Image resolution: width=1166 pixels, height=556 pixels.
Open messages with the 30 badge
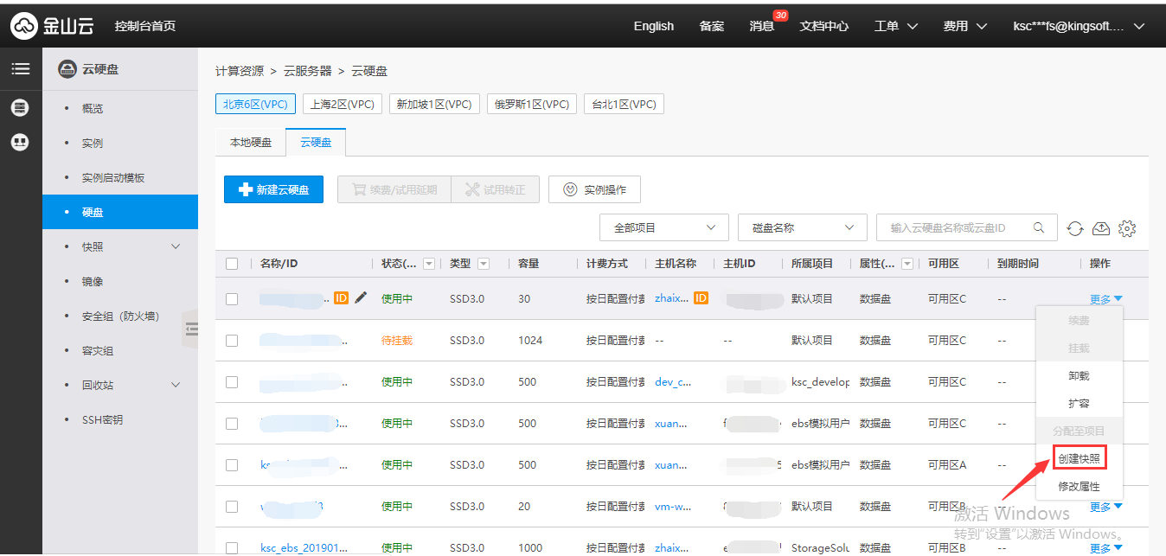(x=762, y=26)
